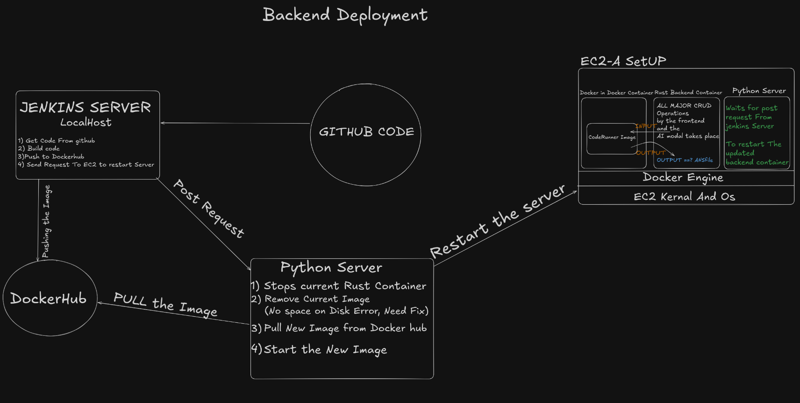Click the 'EC2-A SetUP' heading

tap(623, 61)
